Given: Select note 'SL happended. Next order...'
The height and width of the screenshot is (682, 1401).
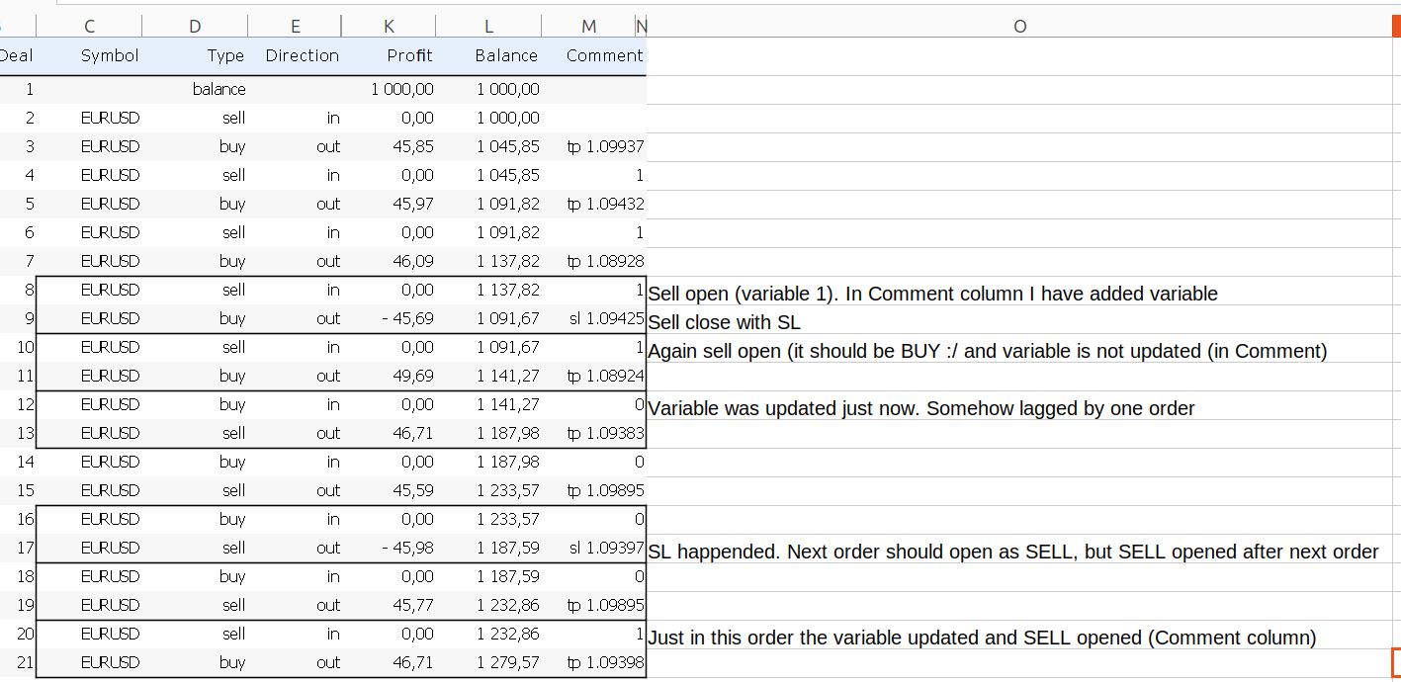Looking at the screenshot, I should click(x=1012, y=552).
